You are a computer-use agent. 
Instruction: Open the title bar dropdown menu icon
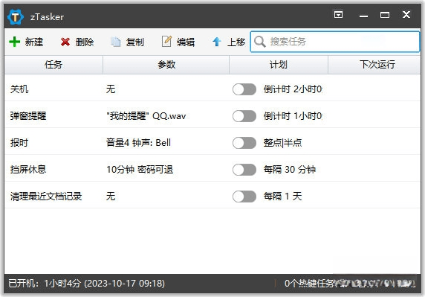pos(338,15)
